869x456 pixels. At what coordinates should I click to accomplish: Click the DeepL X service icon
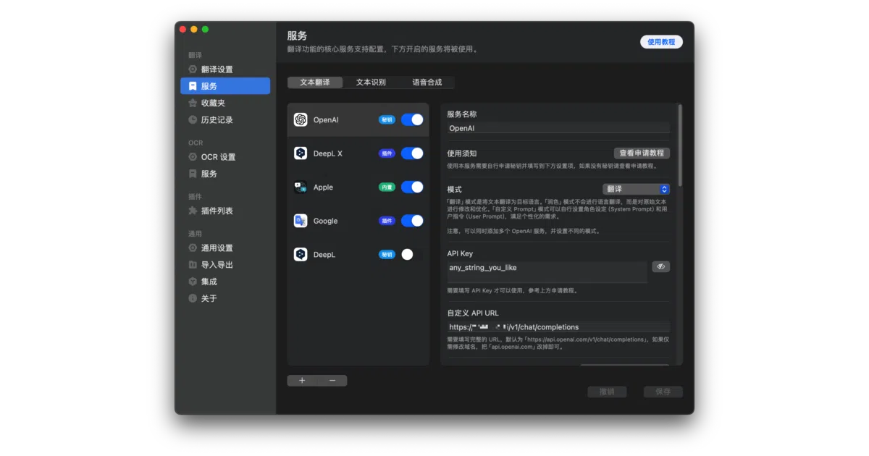(301, 153)
